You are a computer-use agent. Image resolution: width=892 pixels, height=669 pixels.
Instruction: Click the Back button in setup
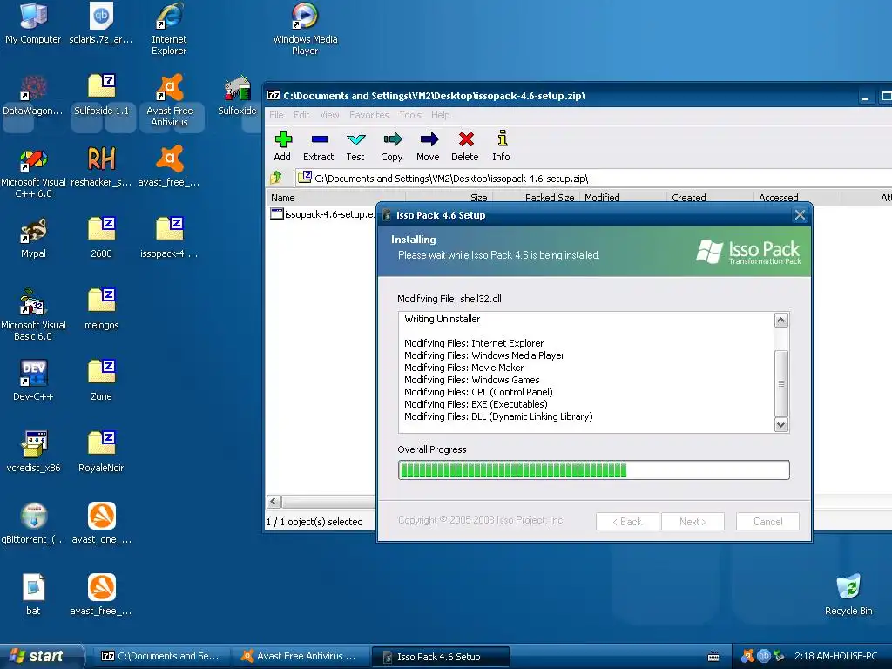click(x=627, y=522)
